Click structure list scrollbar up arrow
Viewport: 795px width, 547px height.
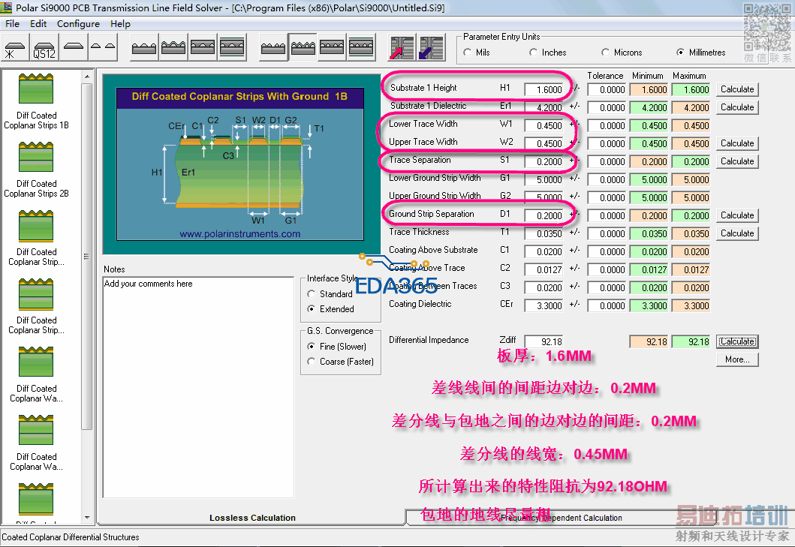(86, 77)
